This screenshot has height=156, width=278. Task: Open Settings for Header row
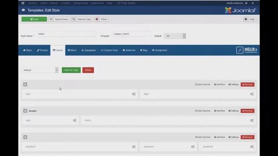(x=234, y=111)
